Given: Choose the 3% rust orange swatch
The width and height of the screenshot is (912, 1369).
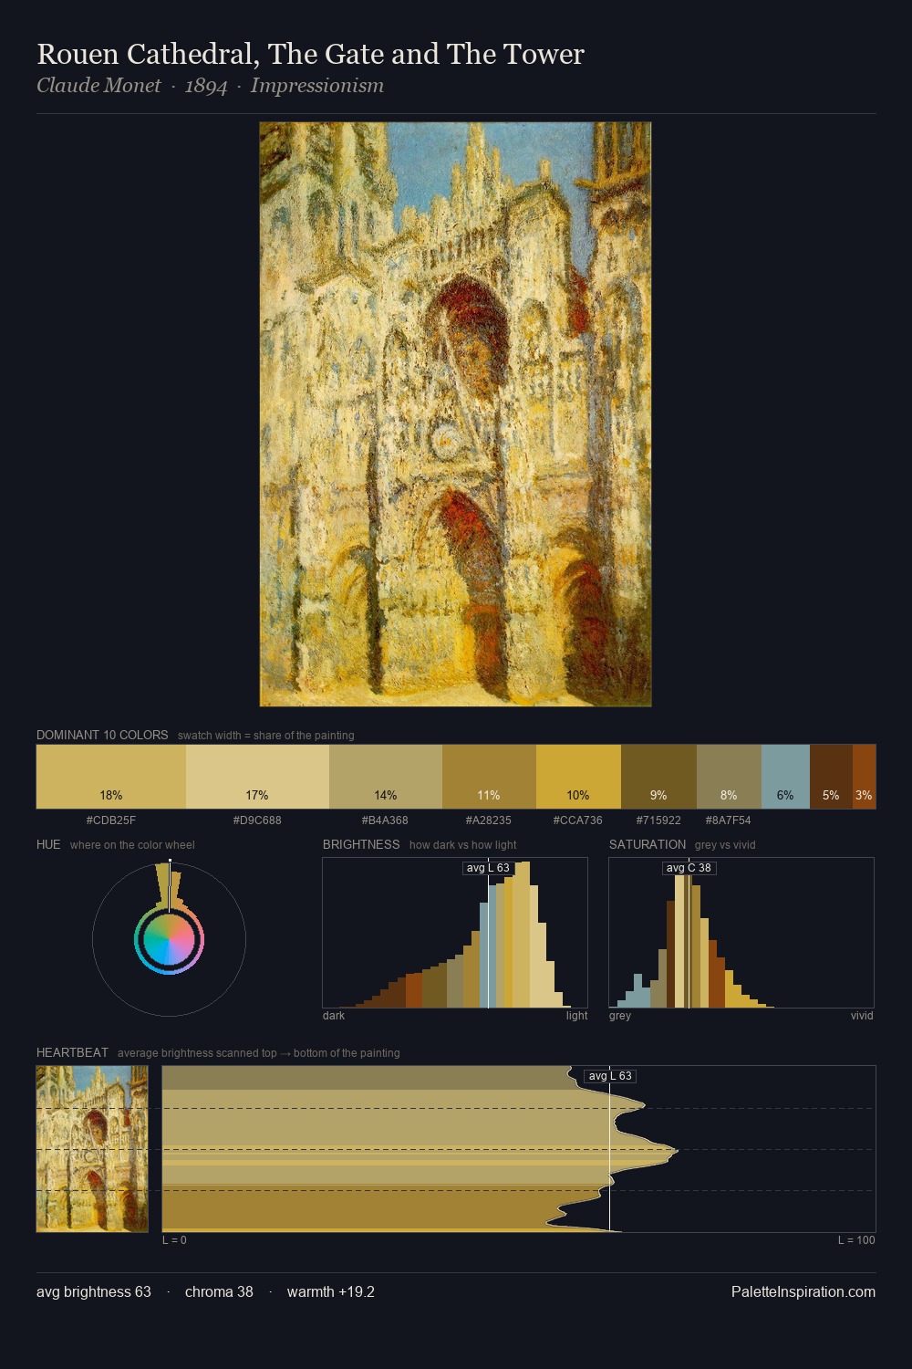Looking at the screenshot, I should [x=864, y=777].
